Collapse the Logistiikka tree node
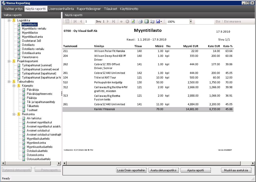The height and width of the screenshot is (182, 256). [9, 20]
